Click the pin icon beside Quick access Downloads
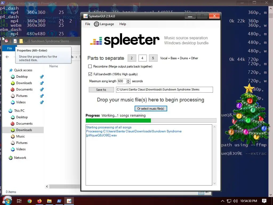The image size is (273, 205). 42,83
